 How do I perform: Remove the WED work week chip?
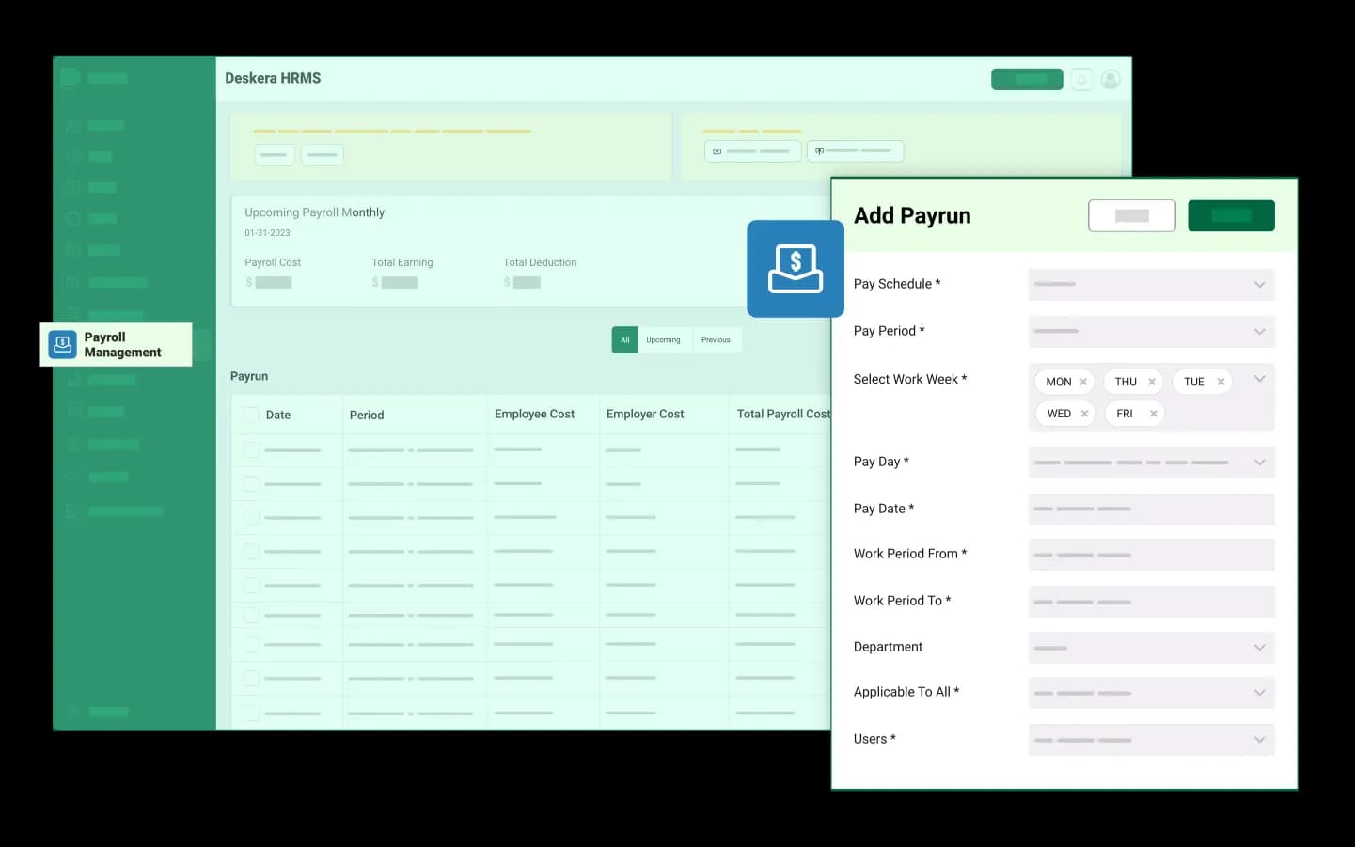pyautogui.click(x=1084, y=414)
